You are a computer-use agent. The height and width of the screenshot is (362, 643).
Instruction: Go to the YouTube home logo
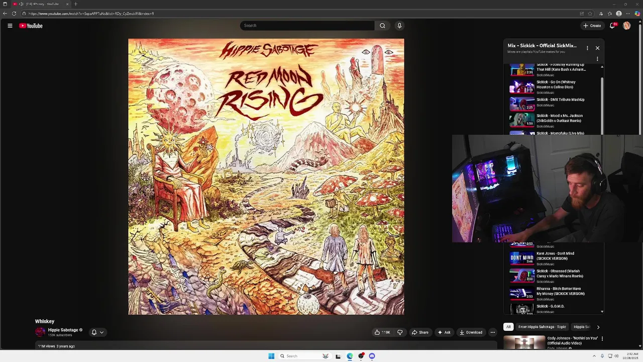[x=31, y=26]
